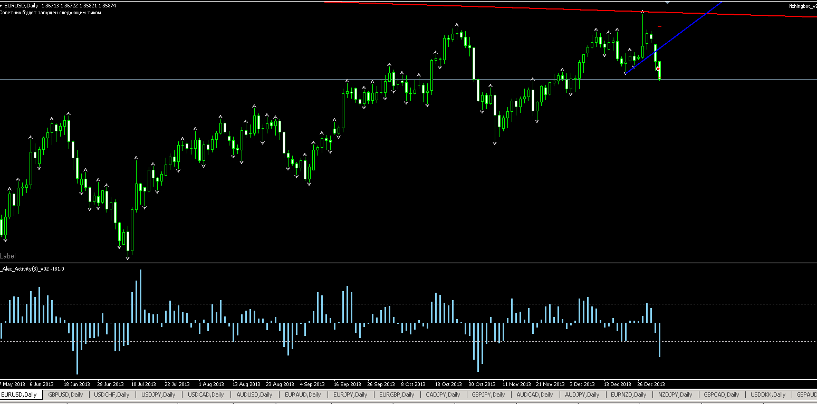Click the 26 Dec 2013 date label
Screen dimensions: 817x404
(651, 384)
